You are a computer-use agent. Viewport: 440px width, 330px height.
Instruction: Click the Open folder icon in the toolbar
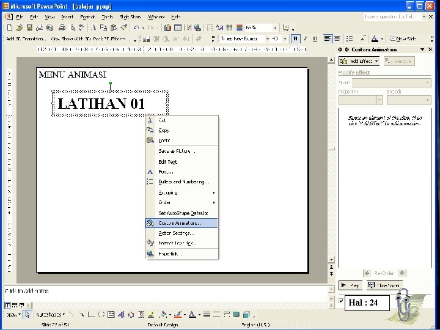pos(20,28)
